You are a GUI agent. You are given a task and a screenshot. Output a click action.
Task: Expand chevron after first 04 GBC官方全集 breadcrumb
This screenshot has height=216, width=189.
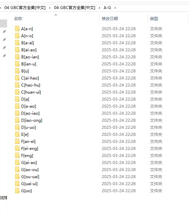pyautogui.click(x=50, y=8)
